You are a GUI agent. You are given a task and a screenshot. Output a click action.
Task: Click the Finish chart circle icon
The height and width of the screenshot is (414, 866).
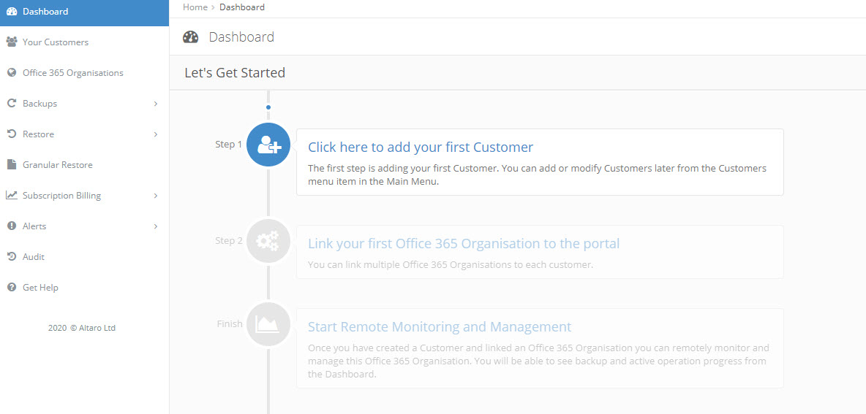coord(268,324)
